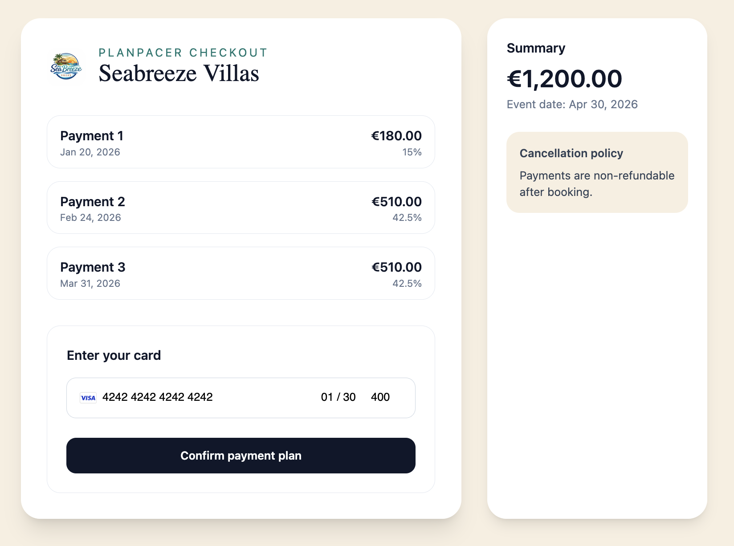Screen dimensions: 734x546
Task: Click the €180.00 amount for Payment 1
Action: click(396, 135)
